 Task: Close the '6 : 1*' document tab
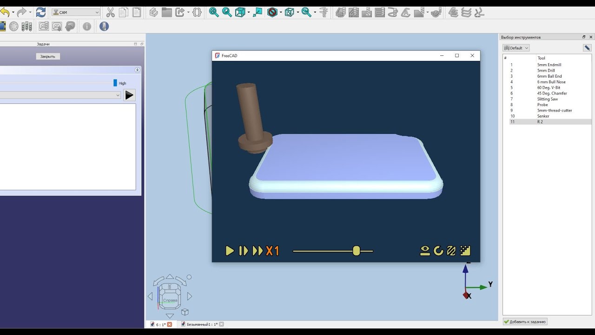point(170,324)
